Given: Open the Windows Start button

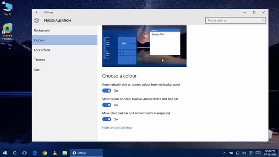Looking at the screenshot, I should (x=5, y=153).
